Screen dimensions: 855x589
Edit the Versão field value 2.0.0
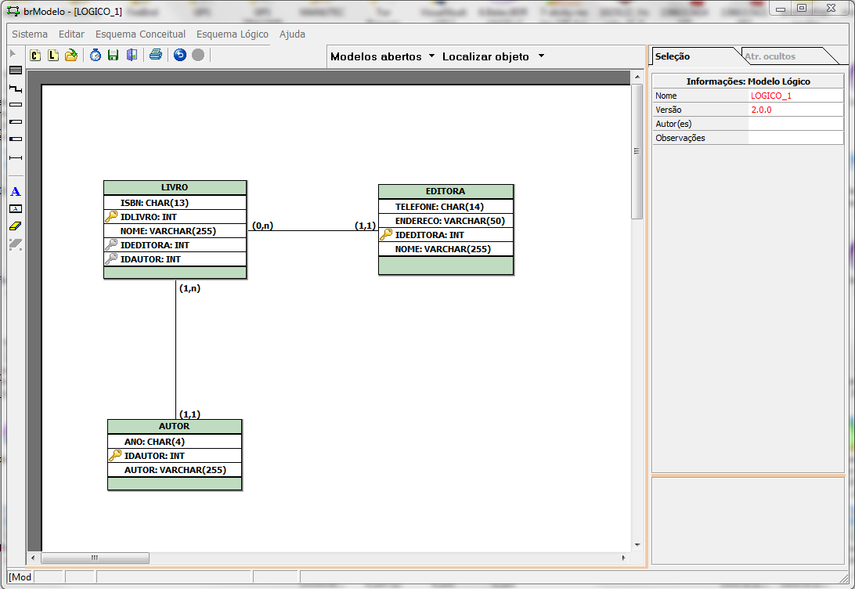(796, 110)
